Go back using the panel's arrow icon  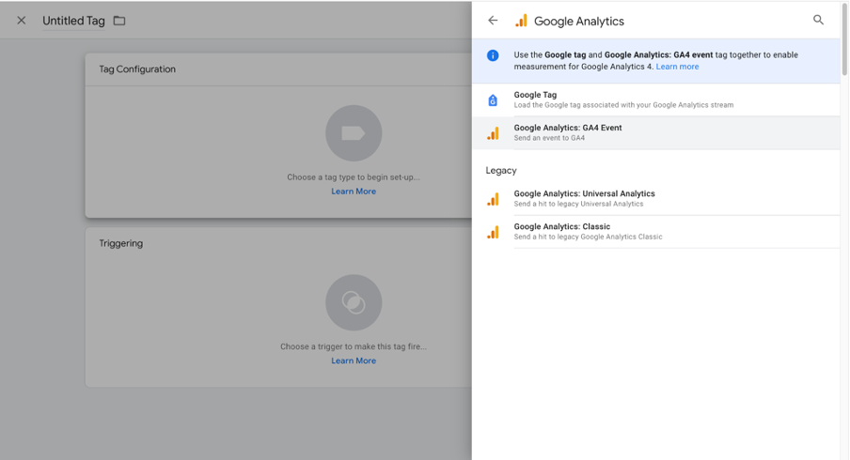click(x=493, y=21)
